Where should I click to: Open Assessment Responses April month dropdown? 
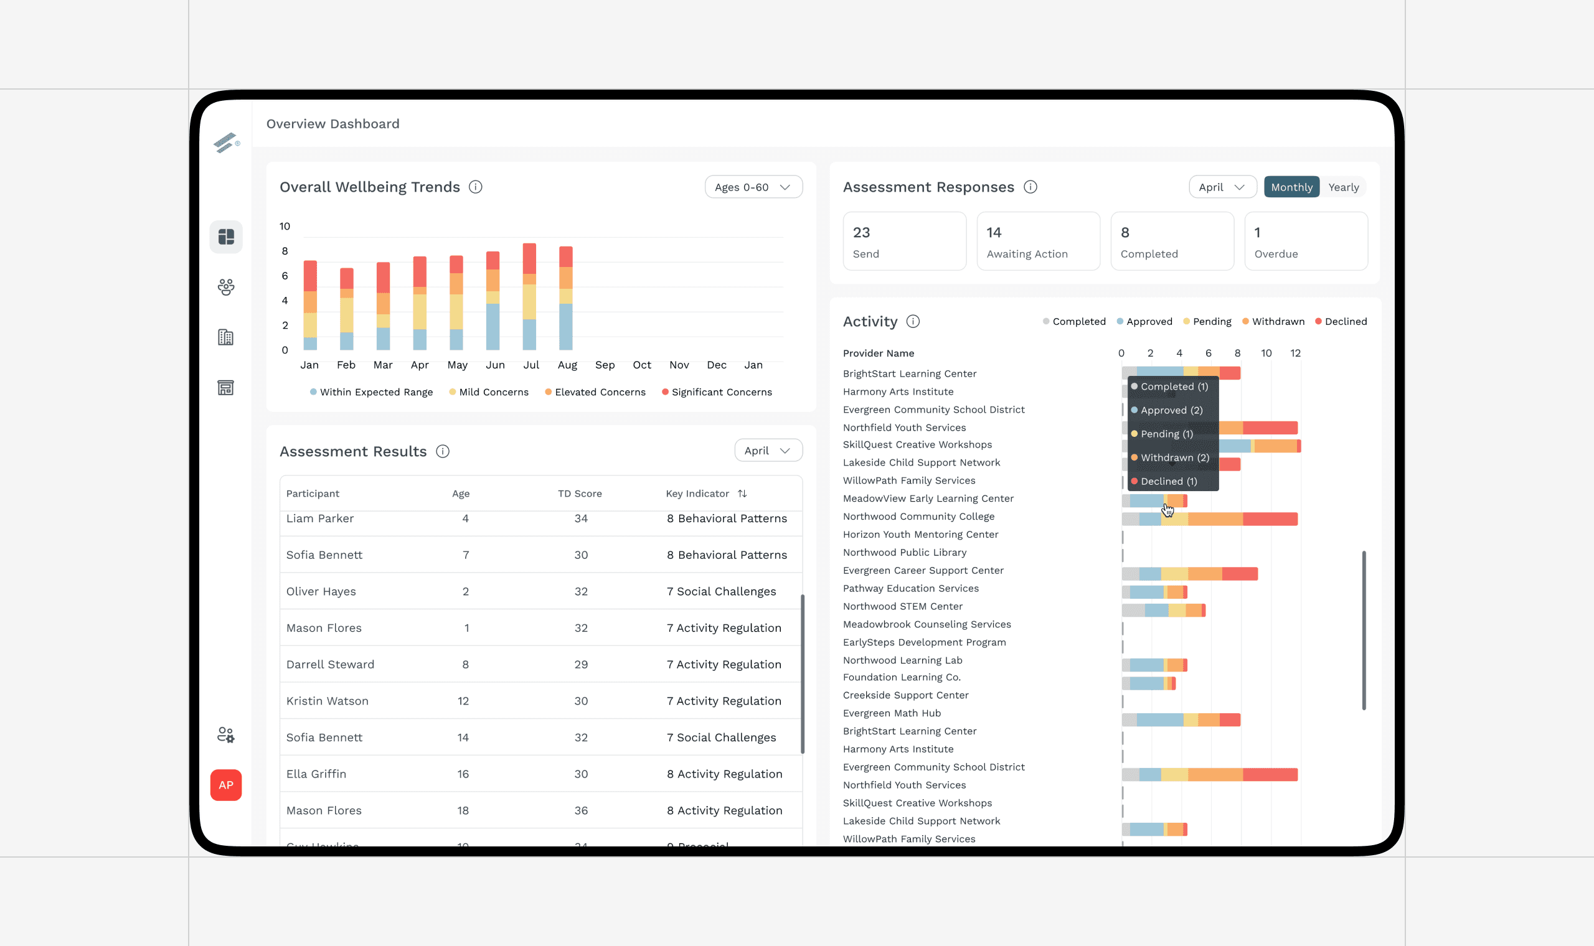coord(1222,187)
